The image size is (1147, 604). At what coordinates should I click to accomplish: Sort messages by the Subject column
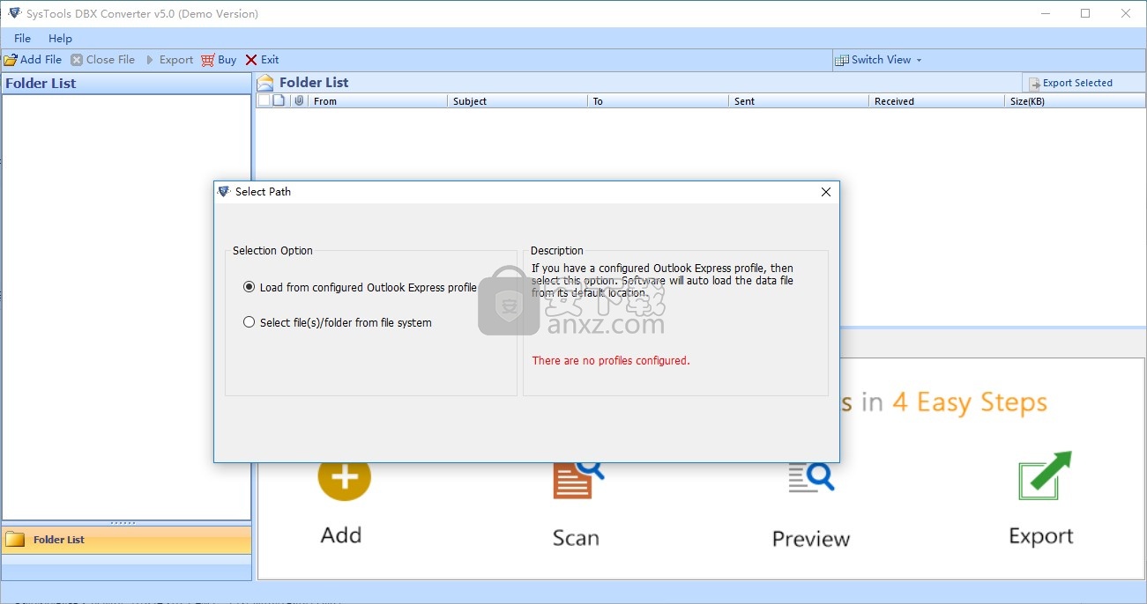pyautogui.click(x=517, y=101)
